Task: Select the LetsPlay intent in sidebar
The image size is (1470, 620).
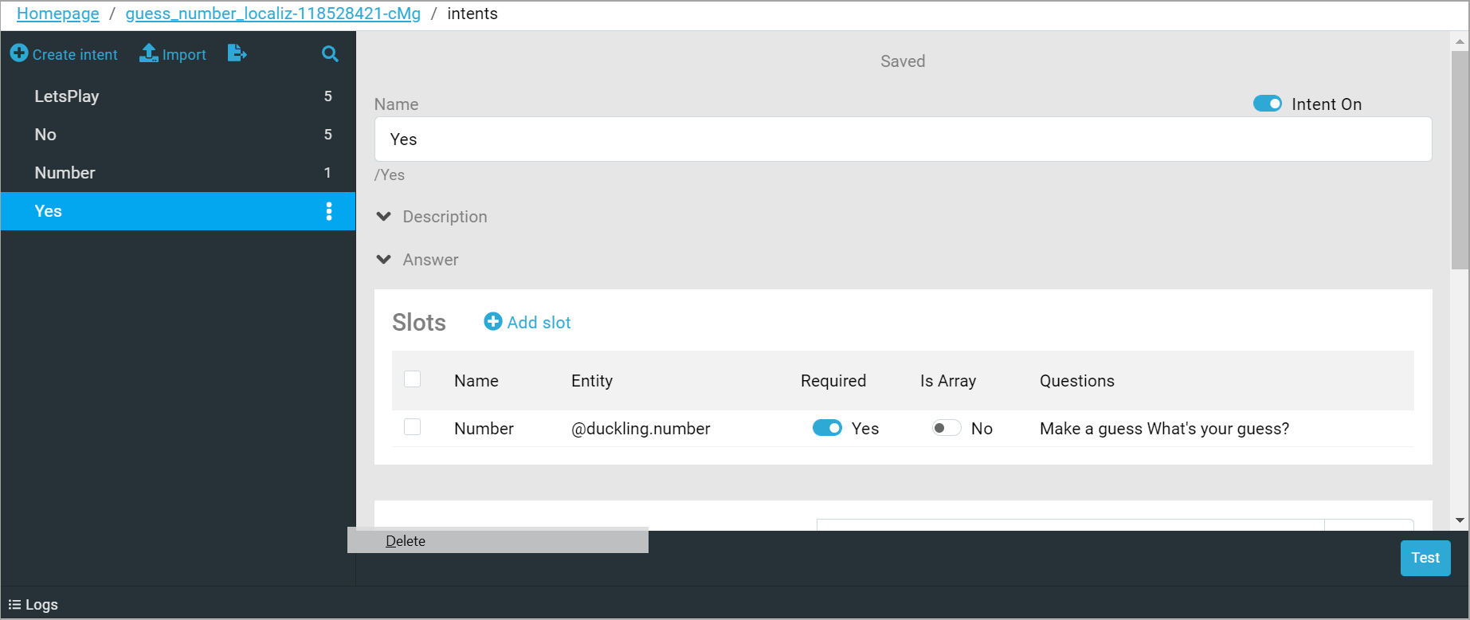Action: click(67, 96)
